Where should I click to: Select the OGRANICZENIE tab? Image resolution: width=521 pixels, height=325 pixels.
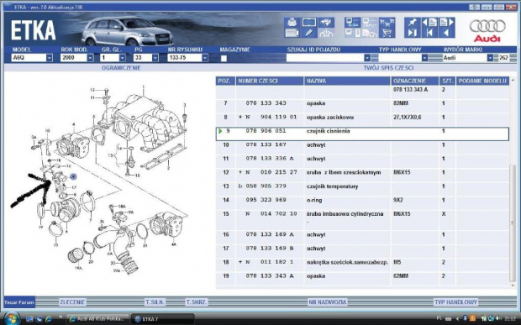121,68
